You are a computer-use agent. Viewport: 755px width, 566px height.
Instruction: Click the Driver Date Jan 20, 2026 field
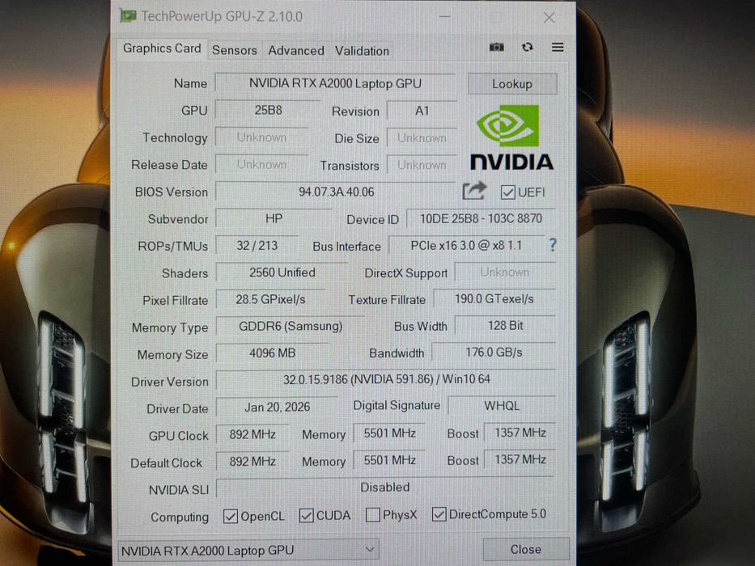click(x=277, y=408)
